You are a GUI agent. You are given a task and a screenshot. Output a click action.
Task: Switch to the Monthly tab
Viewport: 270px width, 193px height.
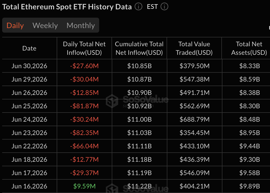click(x=81, y=25)
